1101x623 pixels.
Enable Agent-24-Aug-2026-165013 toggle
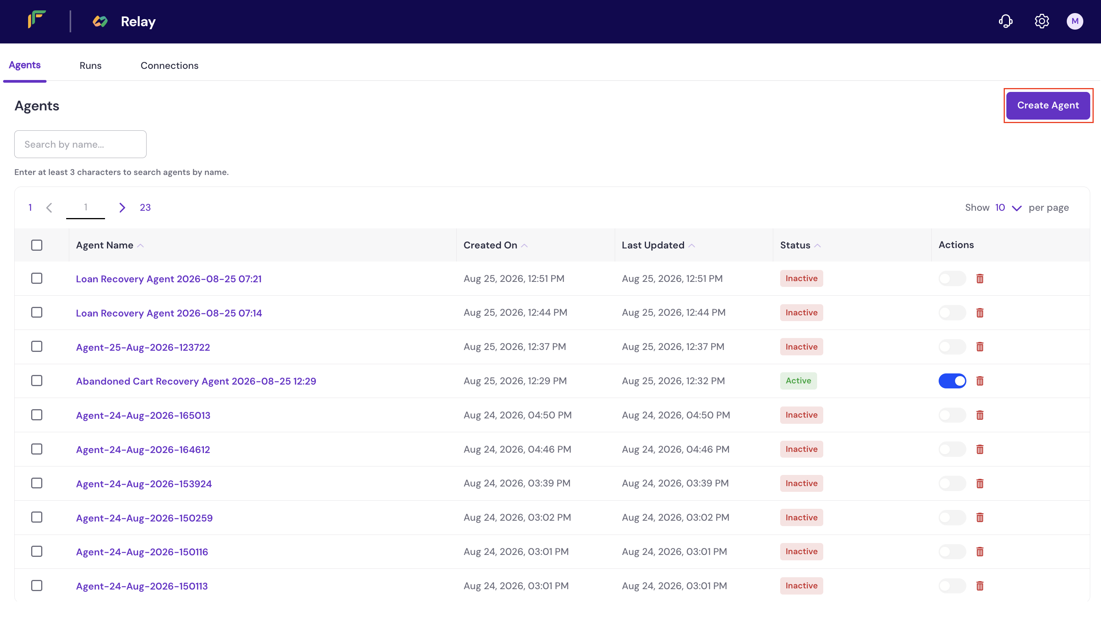pyautogui.click(x=952, y=415)
